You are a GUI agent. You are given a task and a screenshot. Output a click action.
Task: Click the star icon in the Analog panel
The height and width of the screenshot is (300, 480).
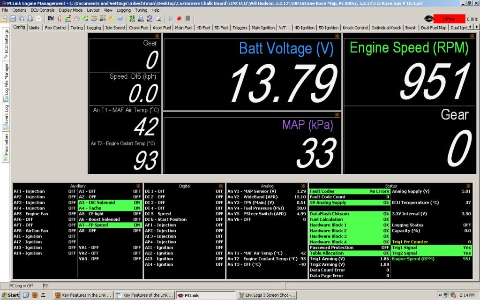[303, 186]
